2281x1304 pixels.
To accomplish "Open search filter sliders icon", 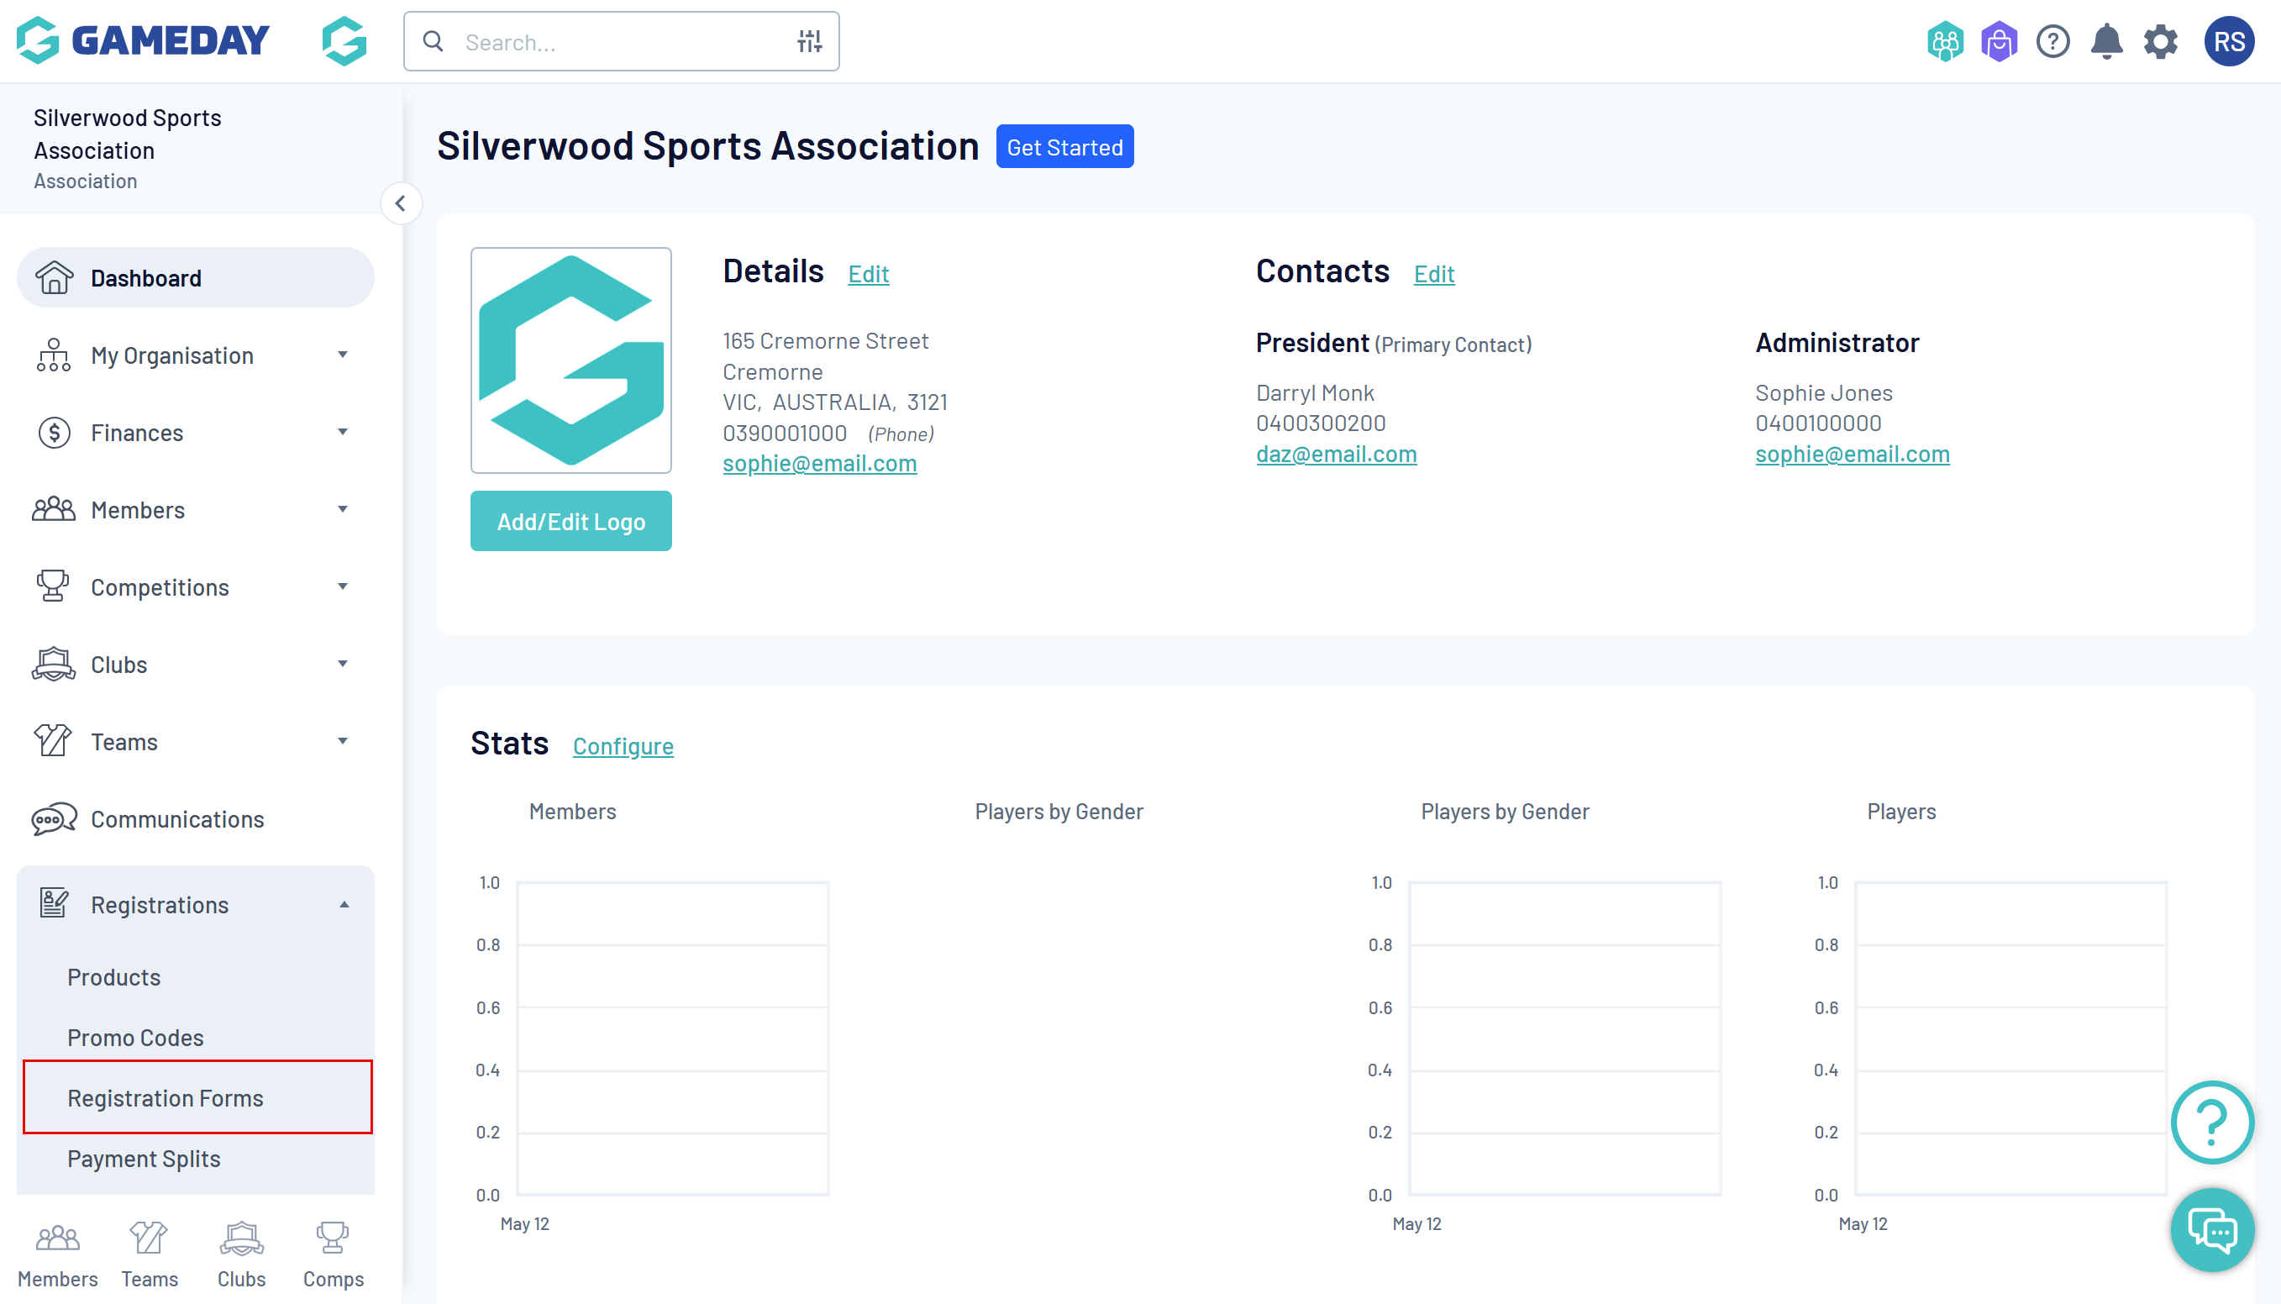I will tap(809, 41).
